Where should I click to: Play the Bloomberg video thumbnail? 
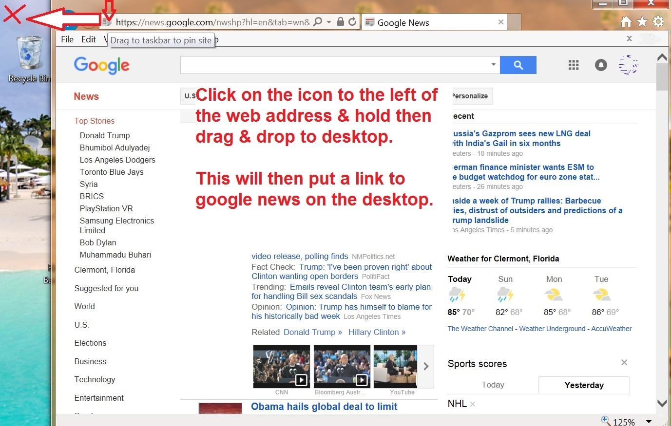point(342,366)
